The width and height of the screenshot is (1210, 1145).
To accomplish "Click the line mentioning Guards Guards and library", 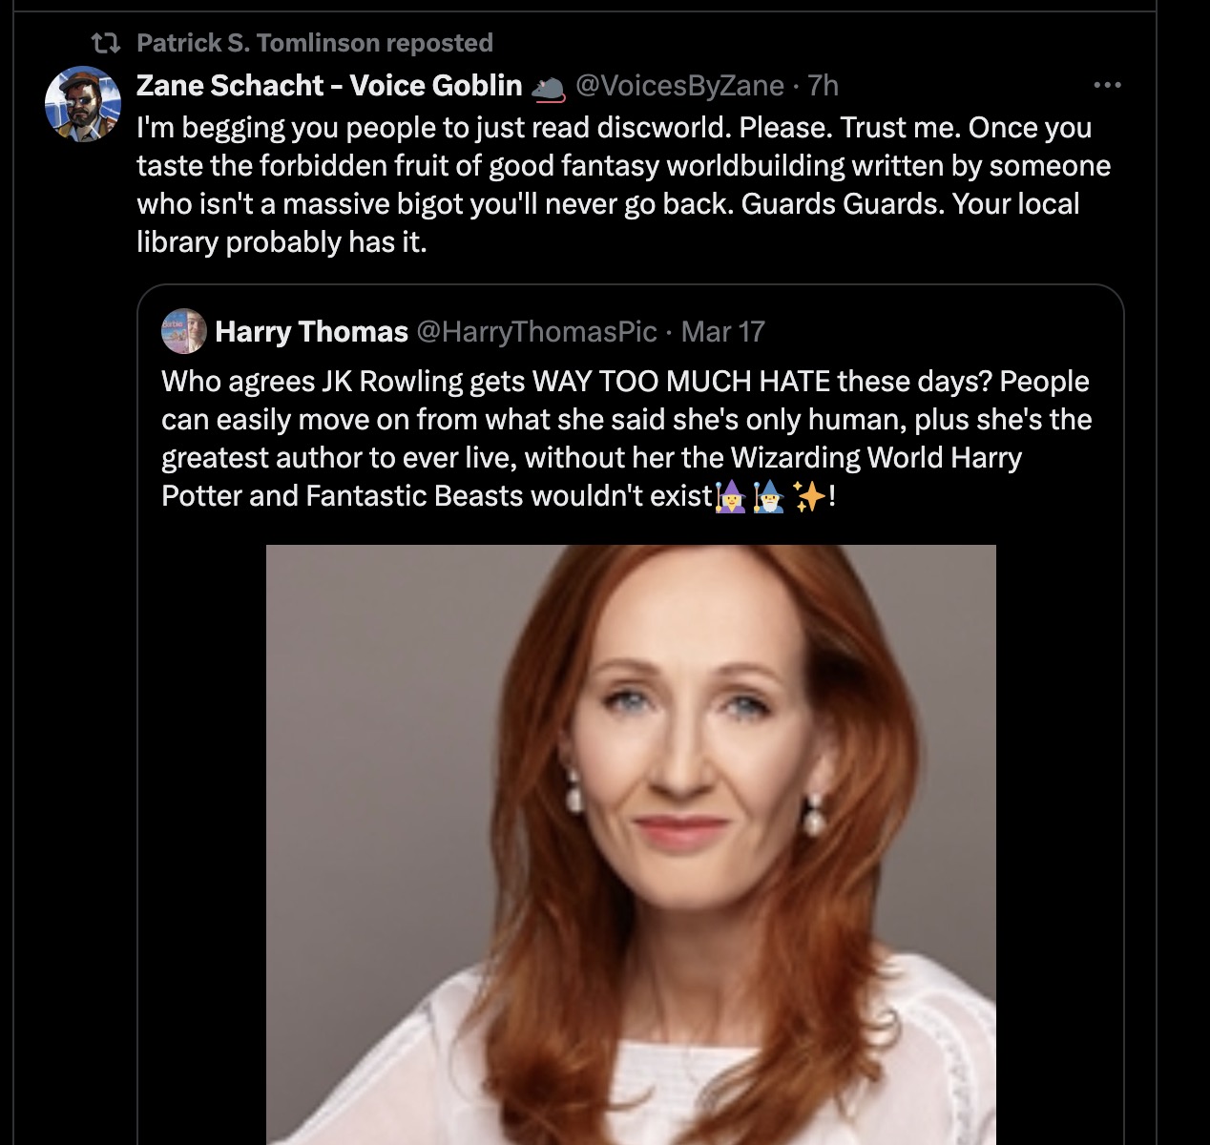I will 608,222.
